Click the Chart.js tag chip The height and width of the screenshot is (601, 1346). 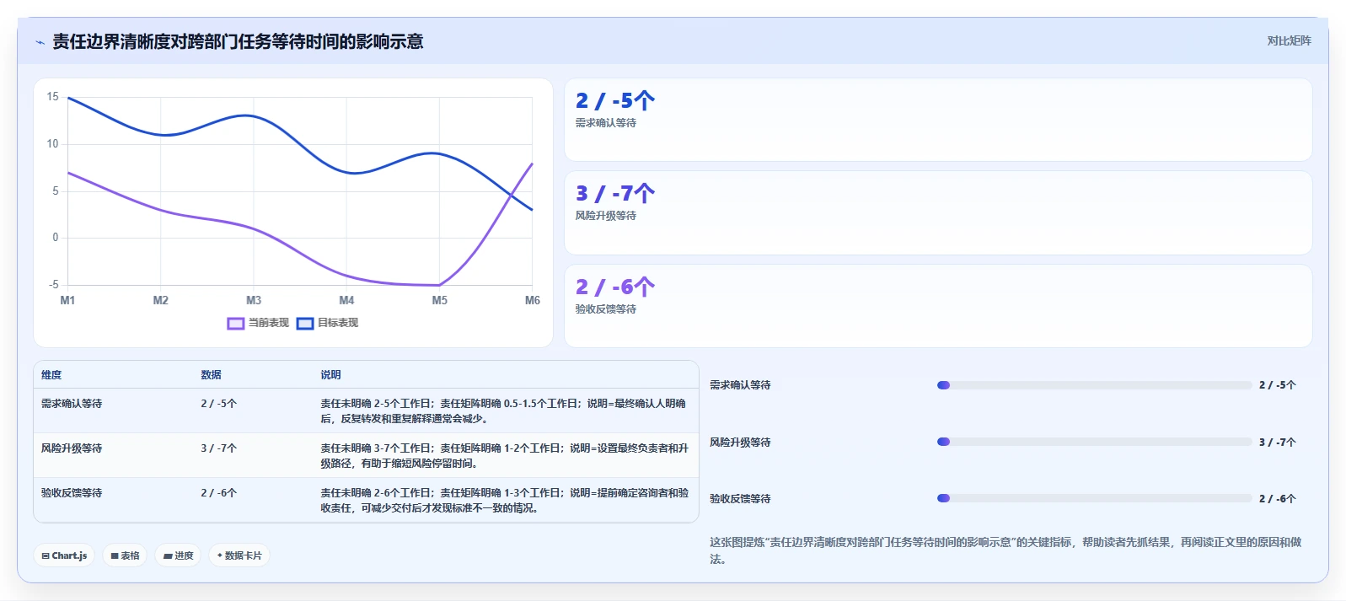pyautogui.click(x=64, y=555)
